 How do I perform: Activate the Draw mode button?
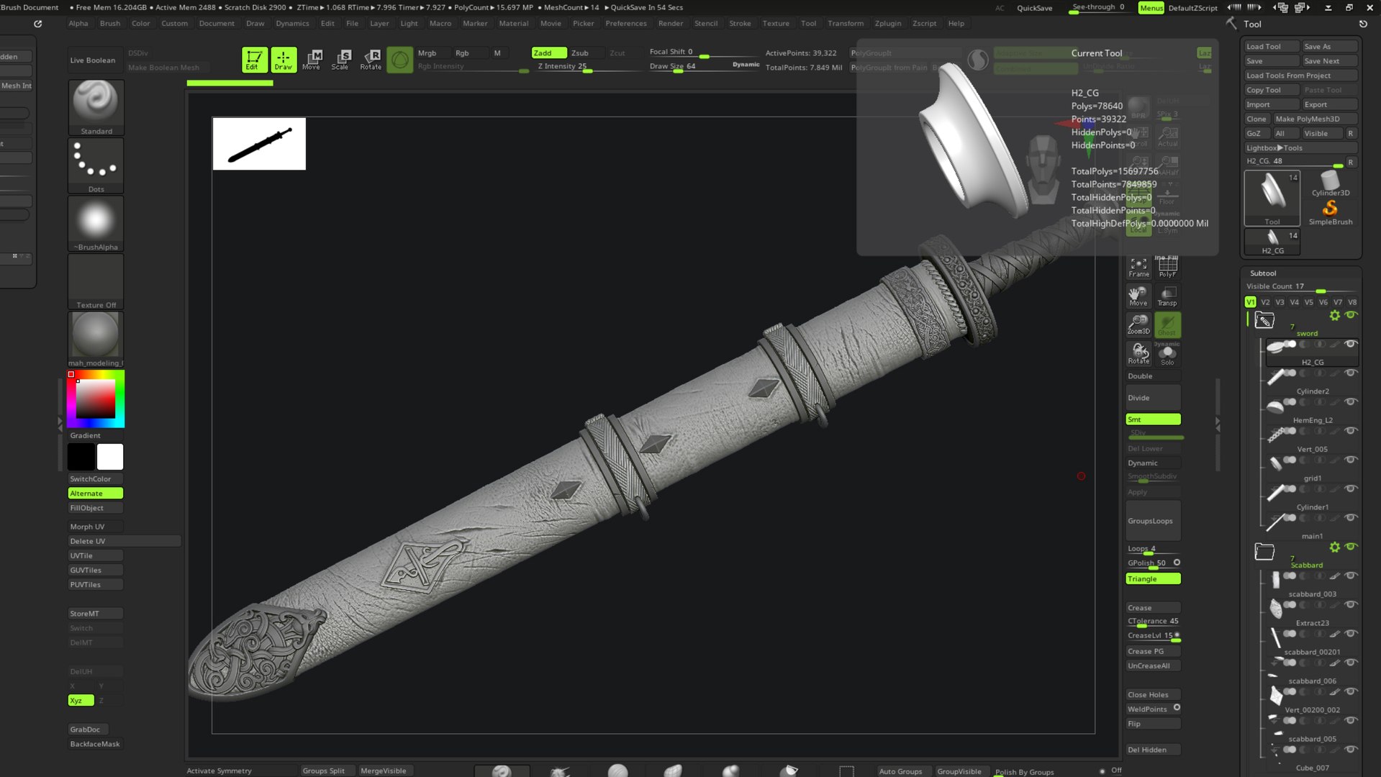coord(284,60)
